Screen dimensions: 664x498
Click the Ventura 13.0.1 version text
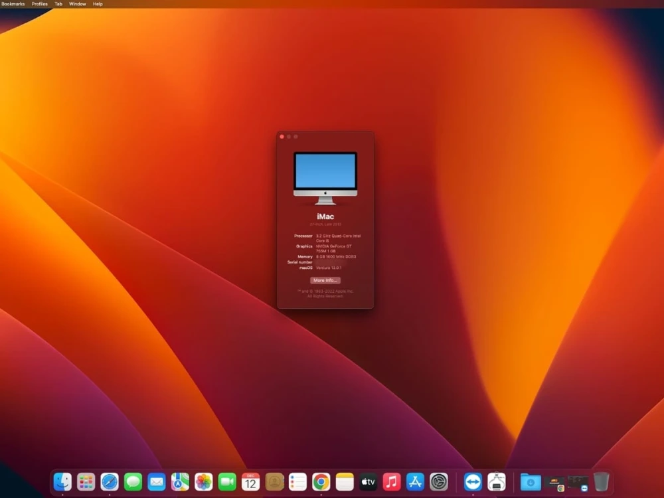click(x=329, y=268)
